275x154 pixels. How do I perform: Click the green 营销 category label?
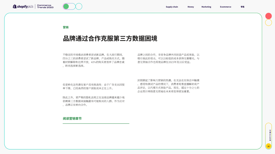tap(65, 27)
